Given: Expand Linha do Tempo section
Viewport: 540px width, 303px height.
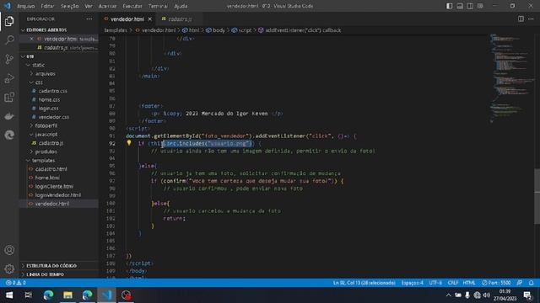Looking at the screenshot, I should point(45,274).
